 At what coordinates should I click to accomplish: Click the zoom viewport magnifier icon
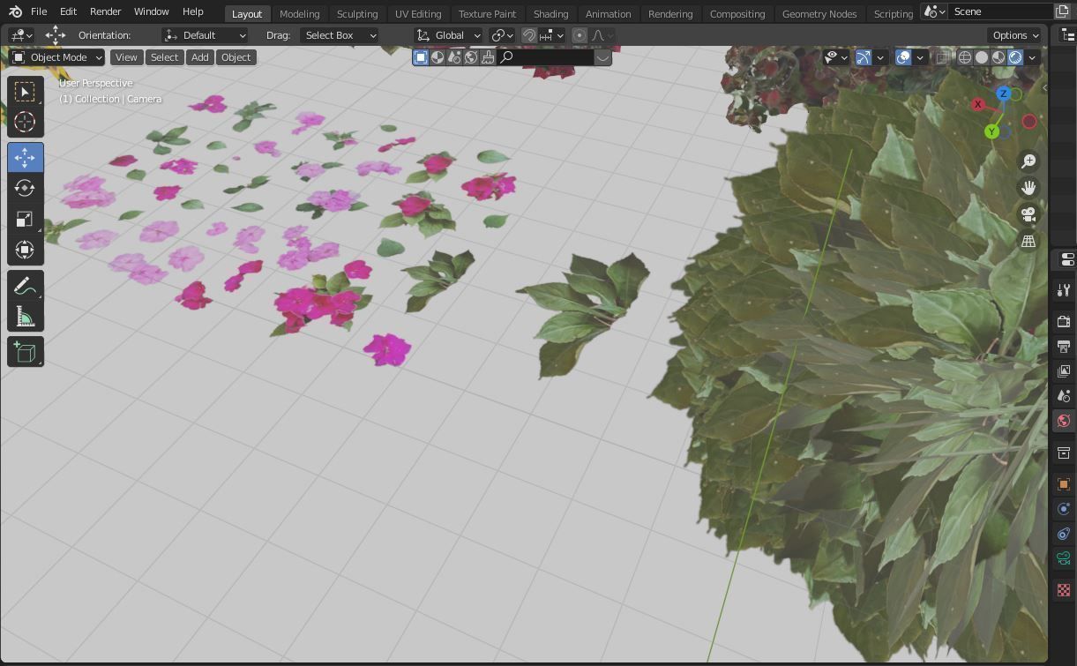pyautogui.click(x=1028, y=161)
